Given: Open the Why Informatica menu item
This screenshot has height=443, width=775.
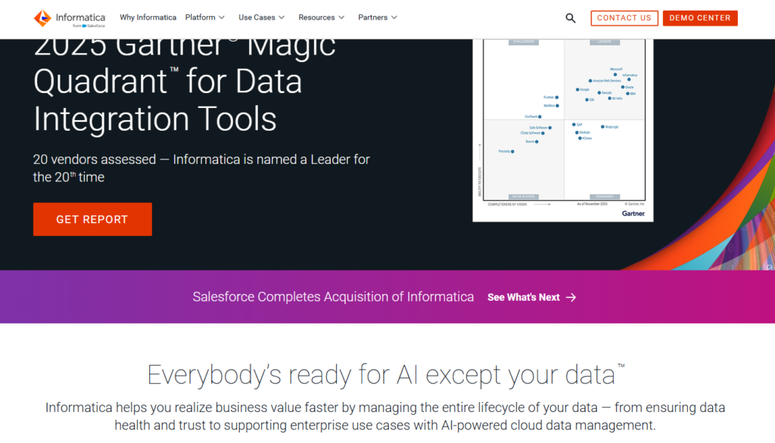Looking at the screenshot, I should (x=148, y=17).
